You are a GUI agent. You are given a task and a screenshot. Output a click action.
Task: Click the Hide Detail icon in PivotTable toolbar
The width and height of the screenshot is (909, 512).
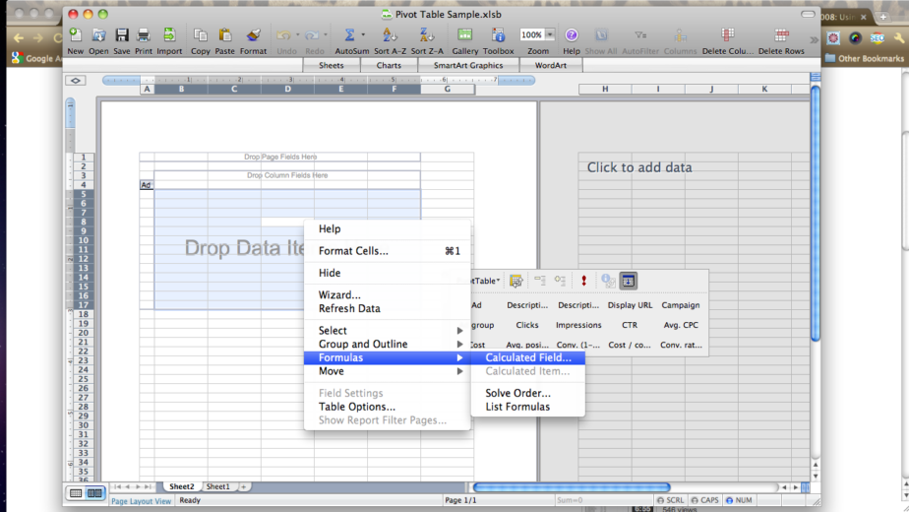click(540, 281)
